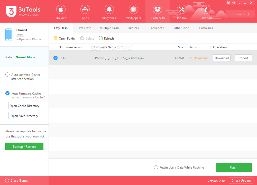
Task: Open the Apps section
Action: [x=85, y=12]
